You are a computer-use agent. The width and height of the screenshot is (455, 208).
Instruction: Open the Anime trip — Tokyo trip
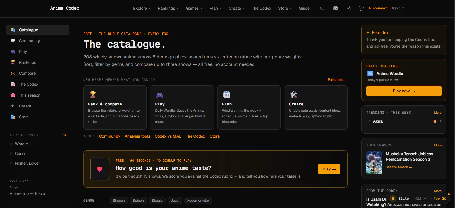click(x=27, y=193)
